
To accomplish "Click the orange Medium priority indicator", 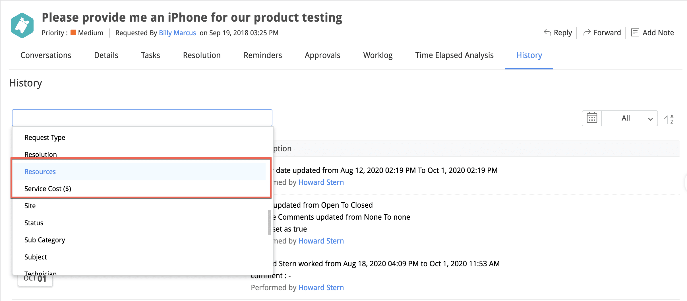I will tap(73, 33).
